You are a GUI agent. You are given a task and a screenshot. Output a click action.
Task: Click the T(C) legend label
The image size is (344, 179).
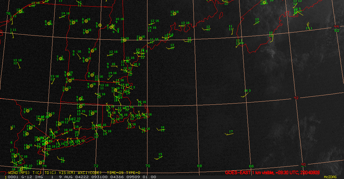tap(37, 172)
